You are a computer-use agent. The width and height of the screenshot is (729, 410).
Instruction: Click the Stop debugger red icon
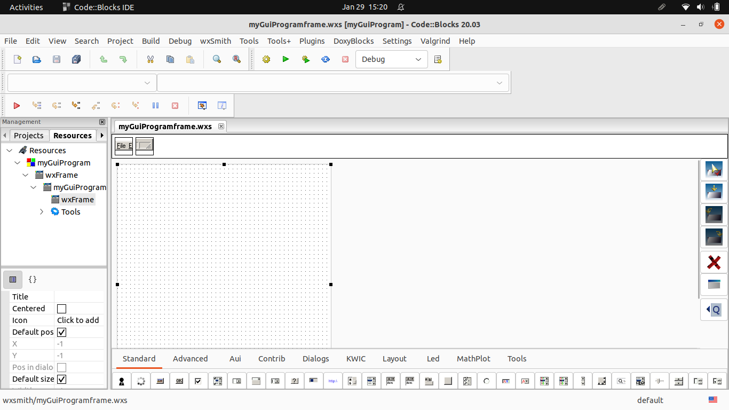pyautogui.click(x=175, y=106)
